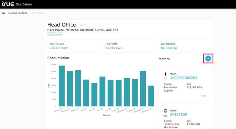
Task: Select the December '23 consumption bar
Action: pos(151,96)
